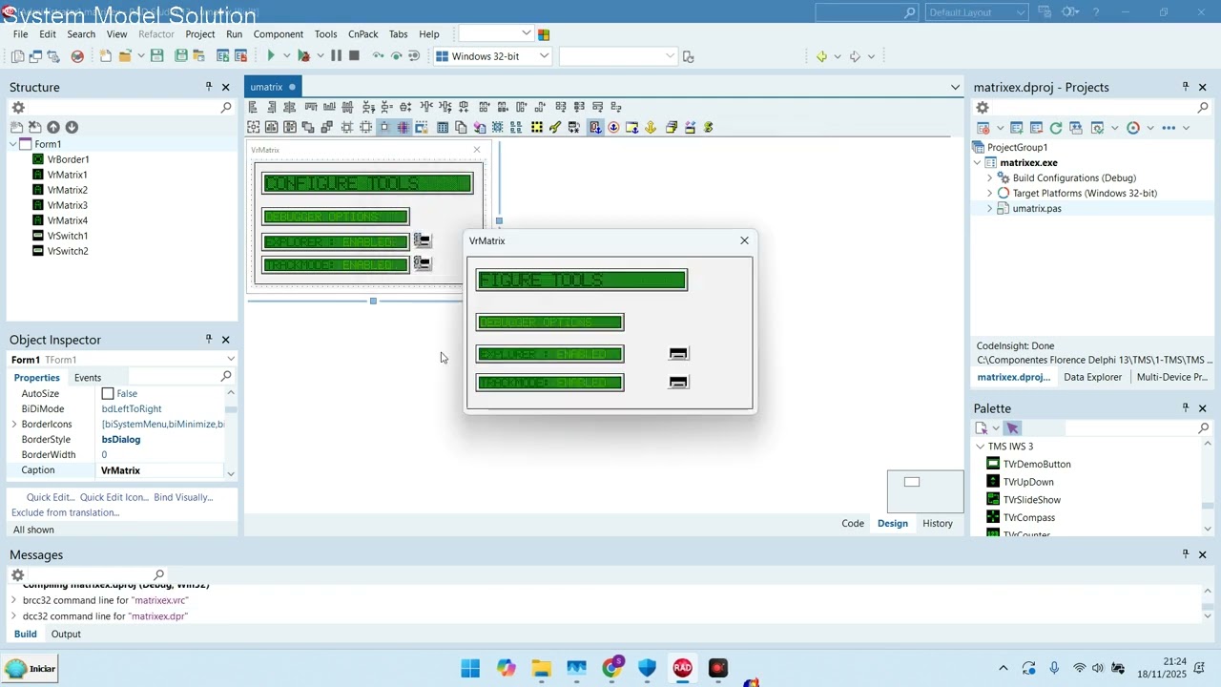The width and height of the screenshot is (1221, 687).
Task: Click the Run with debugger bug icon
Action: (x=303, y=56)
